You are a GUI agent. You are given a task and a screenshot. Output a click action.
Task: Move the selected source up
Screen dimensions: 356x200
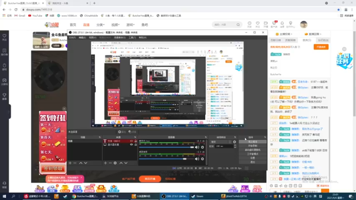121,163
